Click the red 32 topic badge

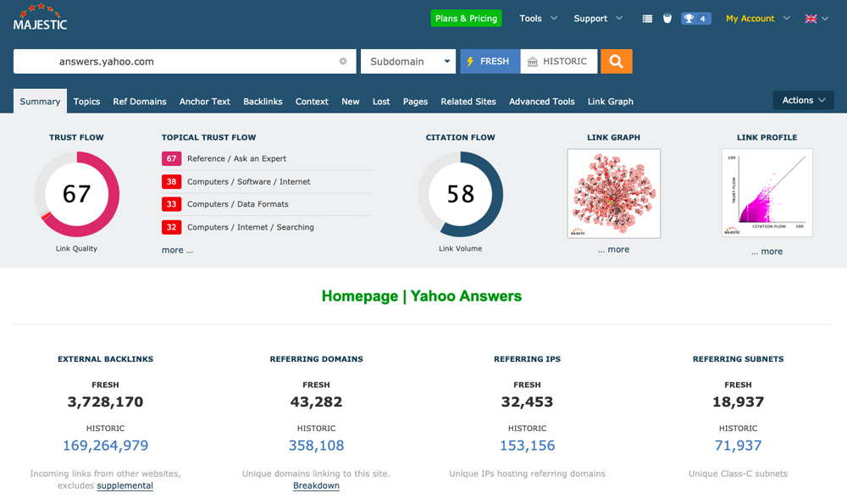coord(171,227)
